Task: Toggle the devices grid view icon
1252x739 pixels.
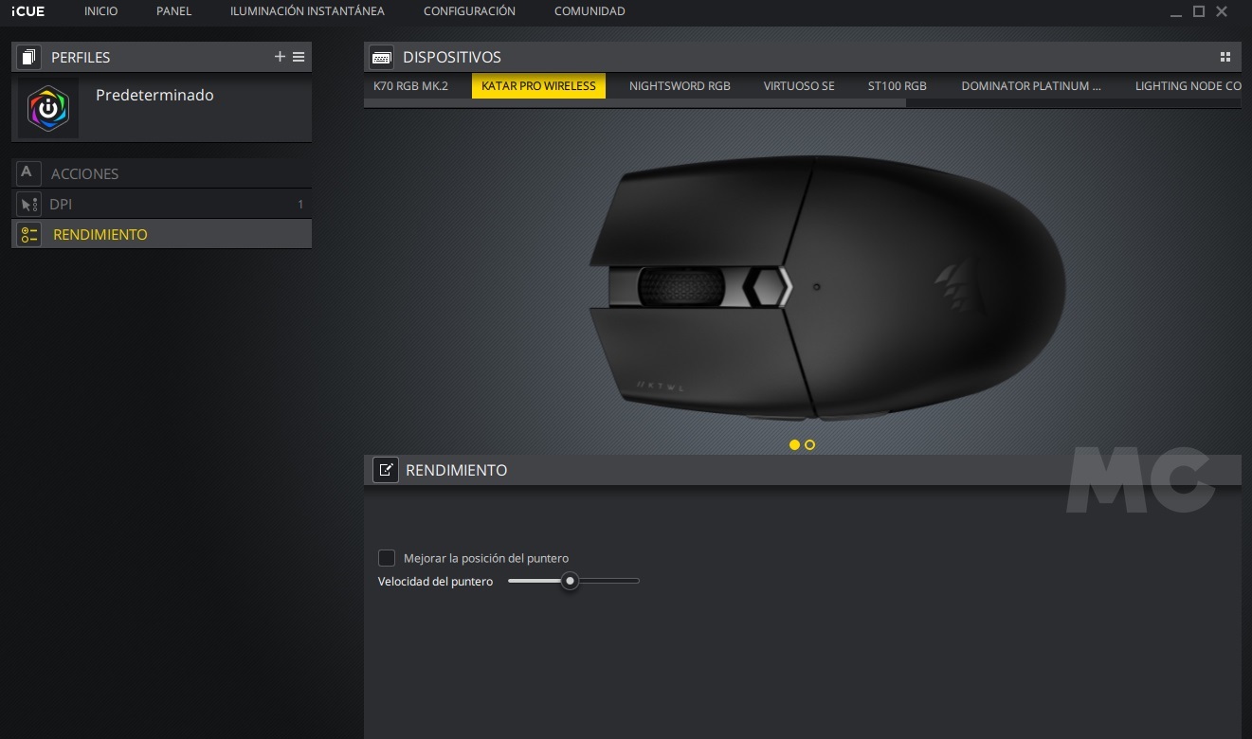Action: pyautogui.click(x=1225, y=57)
